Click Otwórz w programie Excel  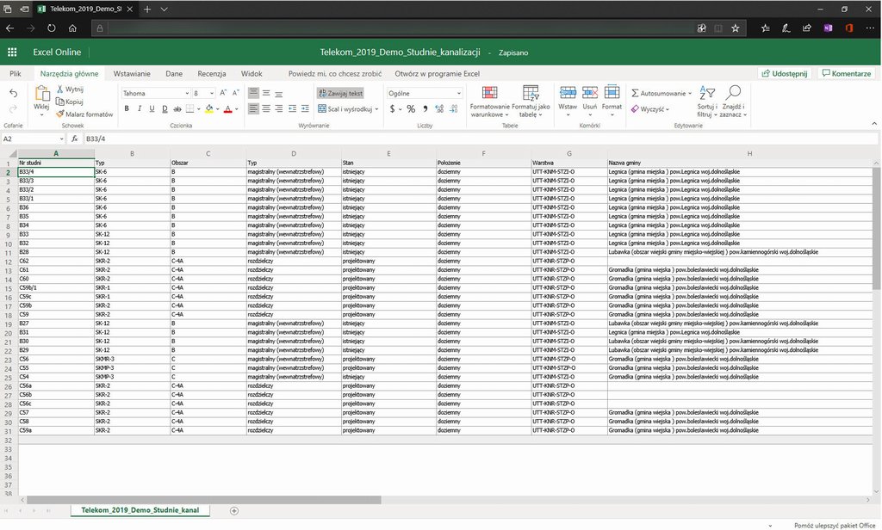tap(437, 74)
